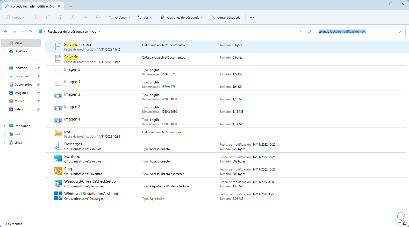Image resolution: width=409 pixels, height=227 pixels.
Task: Open the Nuevo button menu
Action: tap(15, 17)
